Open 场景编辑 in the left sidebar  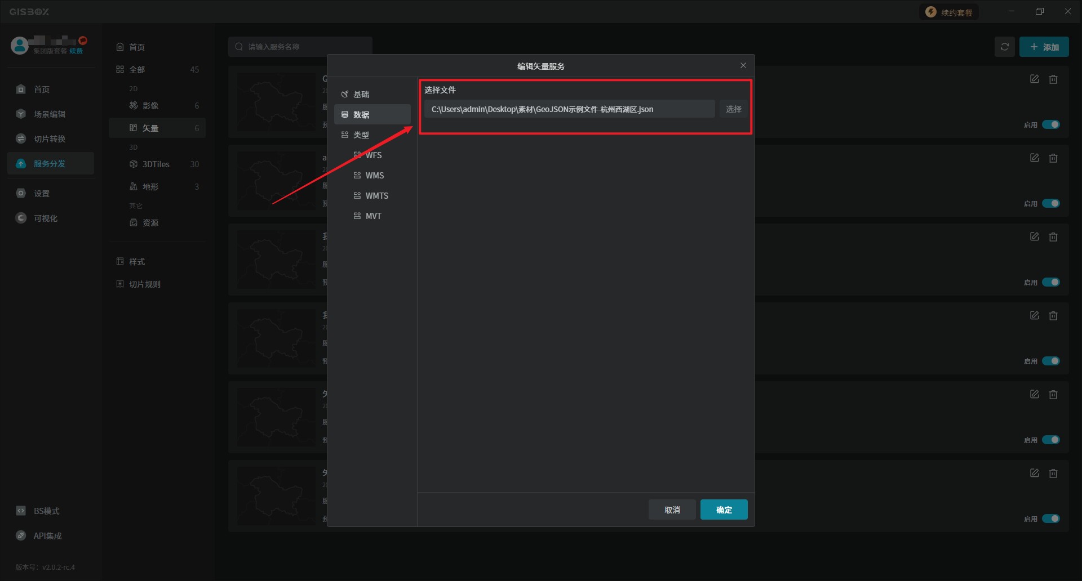click(50, 114)
